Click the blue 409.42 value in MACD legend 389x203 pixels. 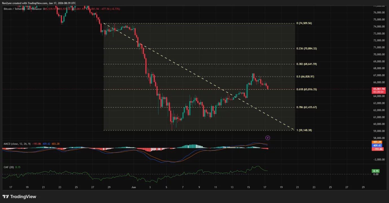click(x=46, y=144)
